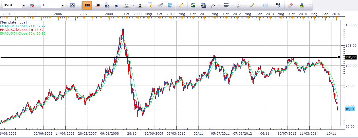This screenshot has height=138, width=358.
Task: Click the EMA 50 indicator label
Action: click(23, 33)
